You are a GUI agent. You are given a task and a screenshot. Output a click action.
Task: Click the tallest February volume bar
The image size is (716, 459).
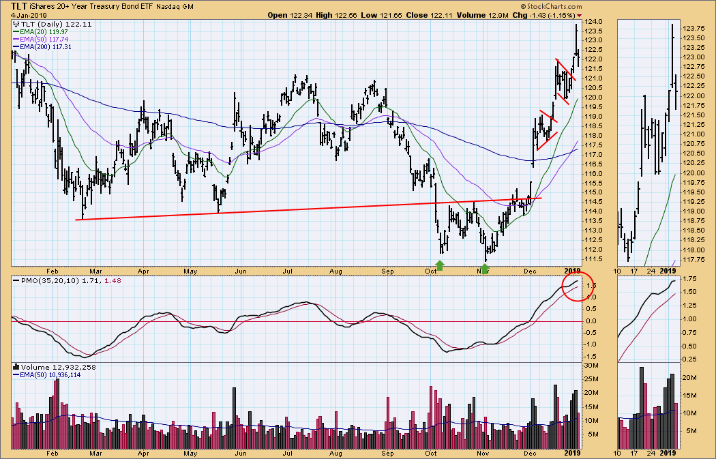pos(57,414)
